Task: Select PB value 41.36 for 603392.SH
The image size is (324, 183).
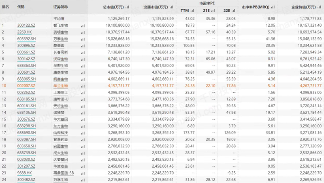Action: 270,39
